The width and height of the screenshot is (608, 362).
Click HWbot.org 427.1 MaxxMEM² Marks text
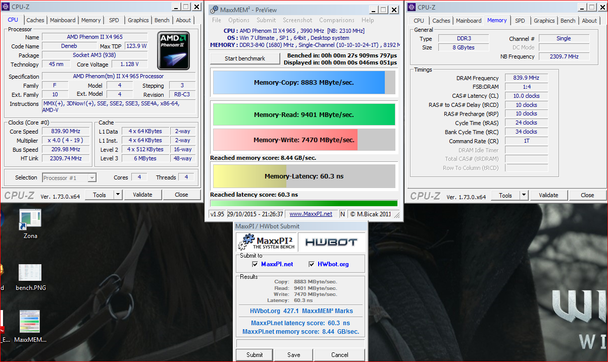[301, 311]
